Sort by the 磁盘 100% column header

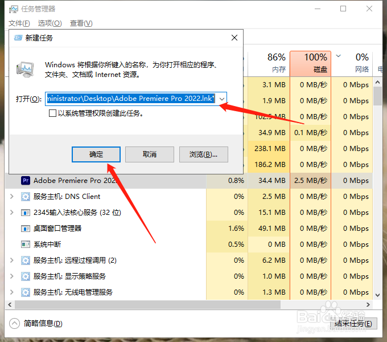click(x=311, y=63)
